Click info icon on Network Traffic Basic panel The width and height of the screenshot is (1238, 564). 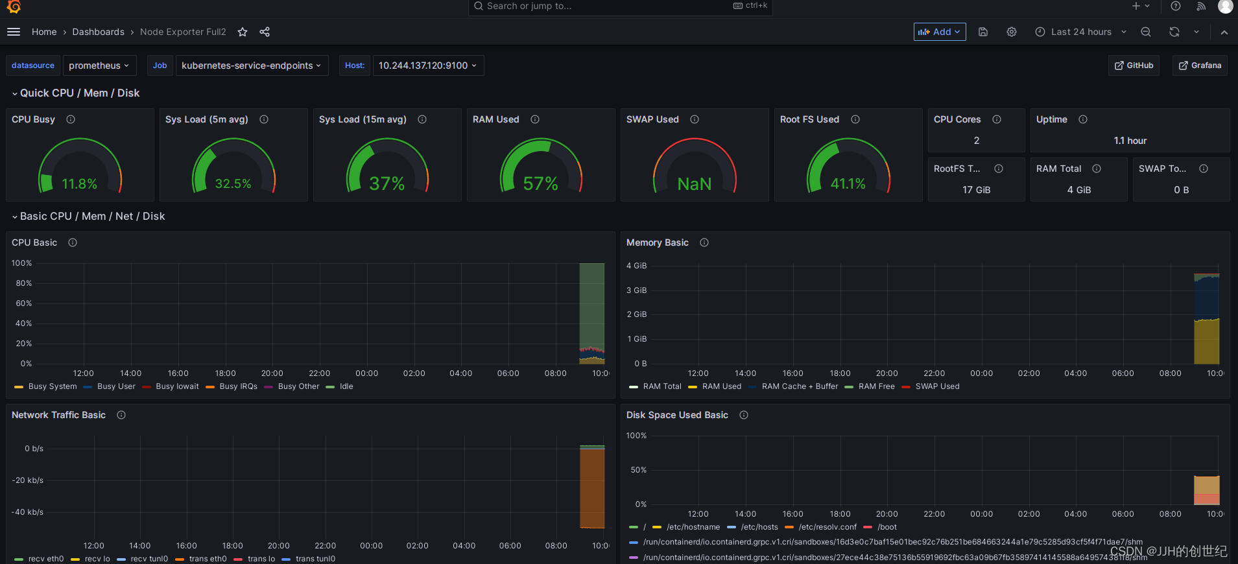click(x=121, y=415)
